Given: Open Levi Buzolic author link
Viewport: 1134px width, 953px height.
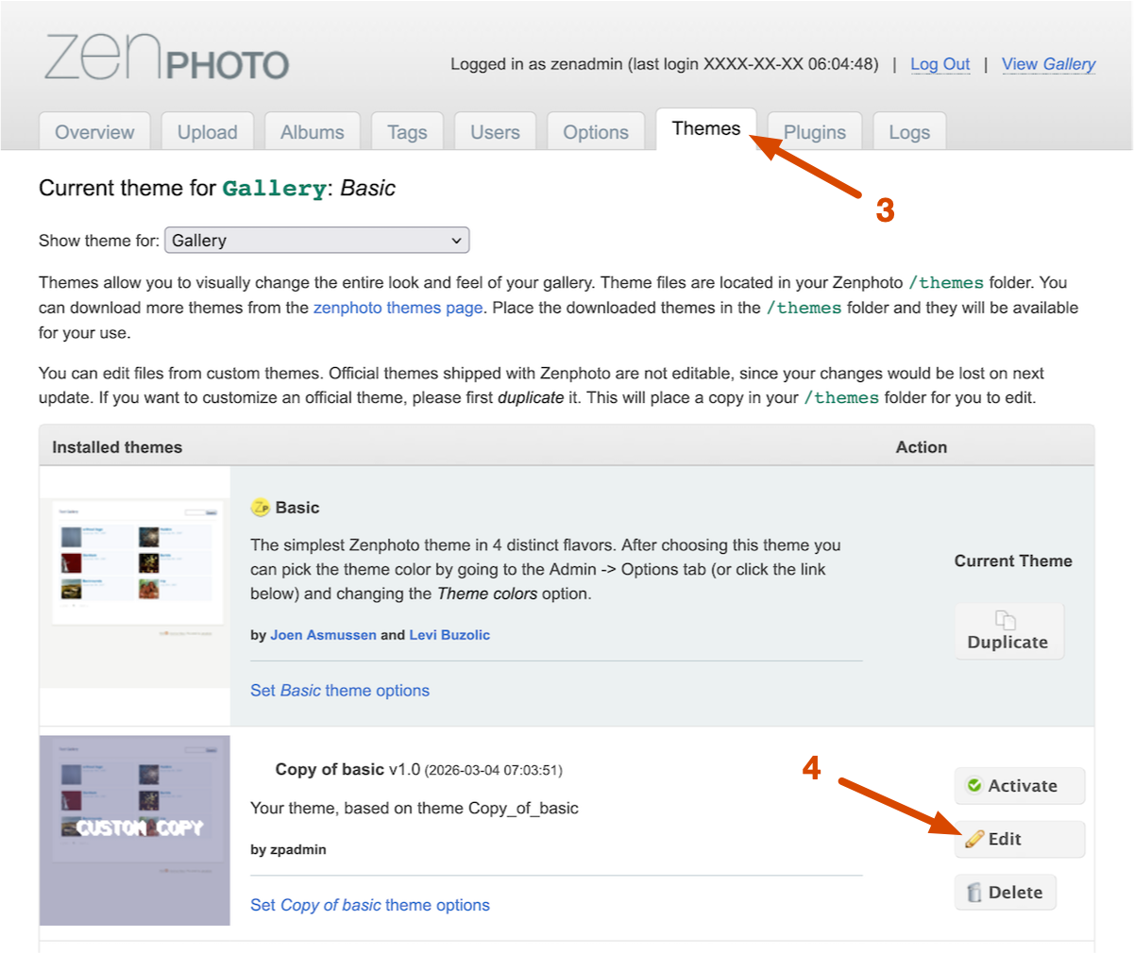Looking at the screenshot, I should (449, 635).
